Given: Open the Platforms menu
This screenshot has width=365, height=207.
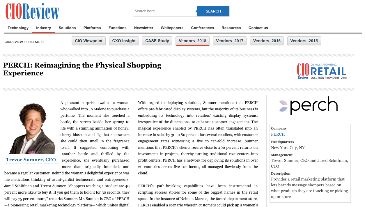Looking at the screenshot, I should click(x=92, y=28).
